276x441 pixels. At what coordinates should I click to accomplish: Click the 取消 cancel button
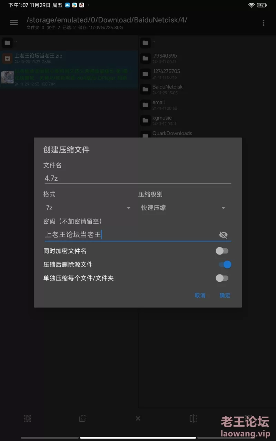click(200, 295)
